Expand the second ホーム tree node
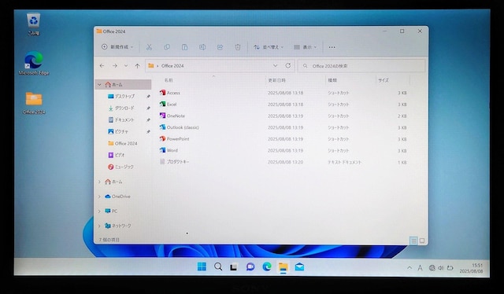 pos(99,182)
